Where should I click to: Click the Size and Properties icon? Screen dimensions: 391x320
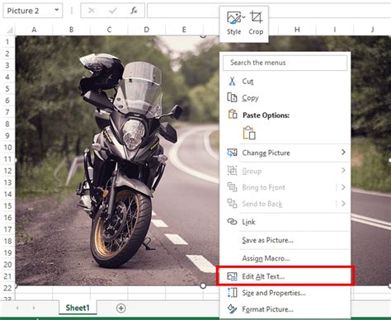(232, 293)
